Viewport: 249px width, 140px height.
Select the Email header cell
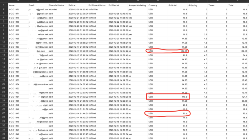[x=38, y=5]
